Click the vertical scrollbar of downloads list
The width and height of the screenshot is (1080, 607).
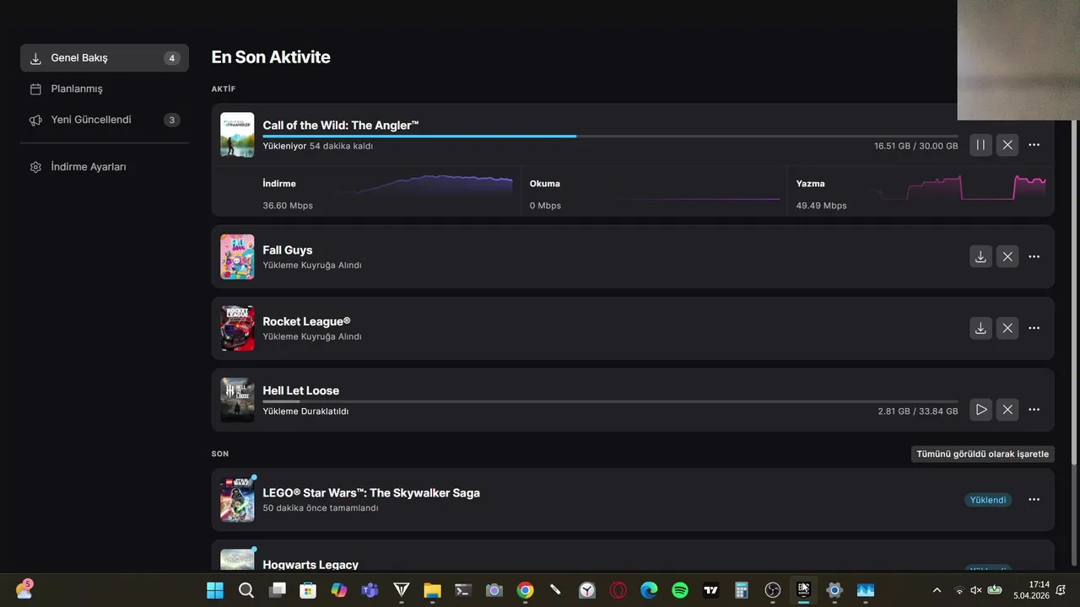coord(1074,291)
